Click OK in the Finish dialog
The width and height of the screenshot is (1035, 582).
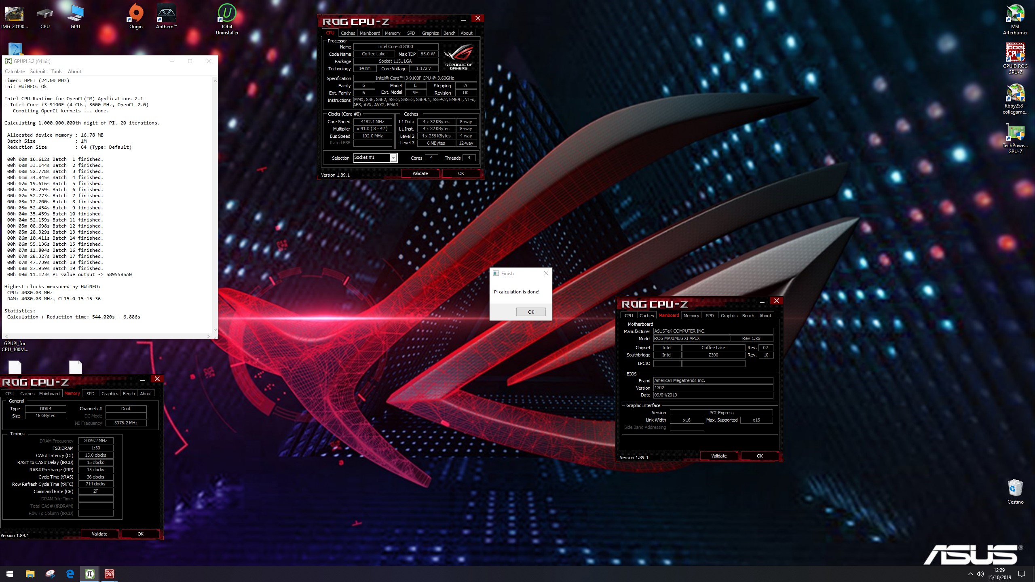coord(531,312)
